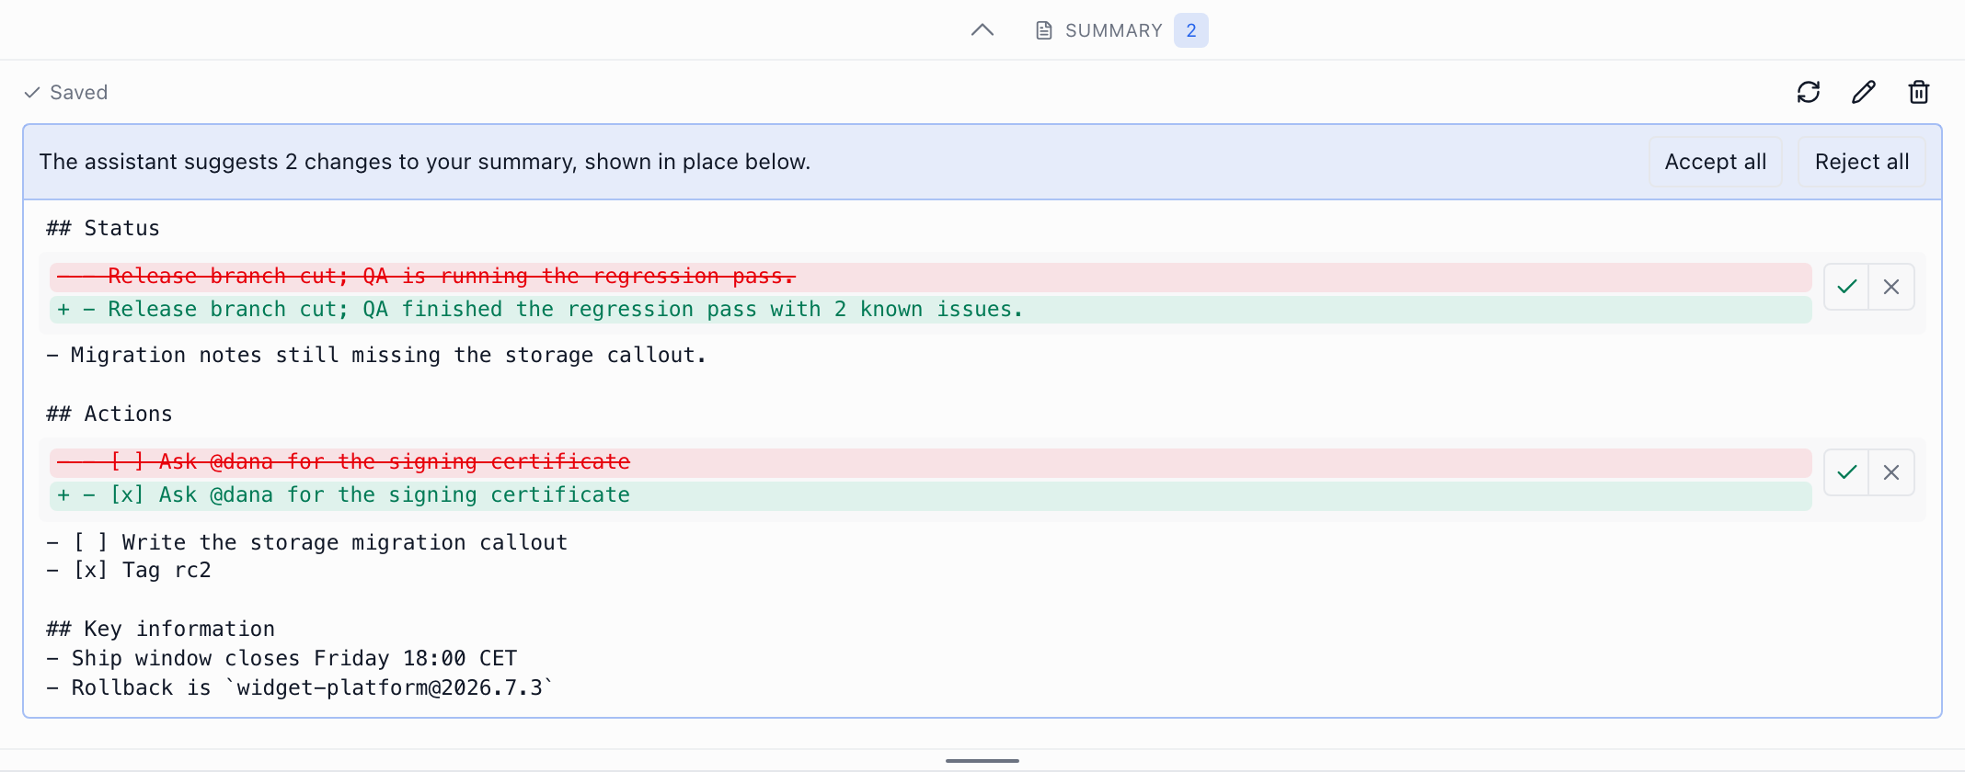Reject the signing certificate checkbox change
This screenshot has width=1965, height=772.
[x=1891, y=472]
